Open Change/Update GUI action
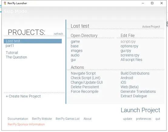The image size is (168, 132). [87, 82]
